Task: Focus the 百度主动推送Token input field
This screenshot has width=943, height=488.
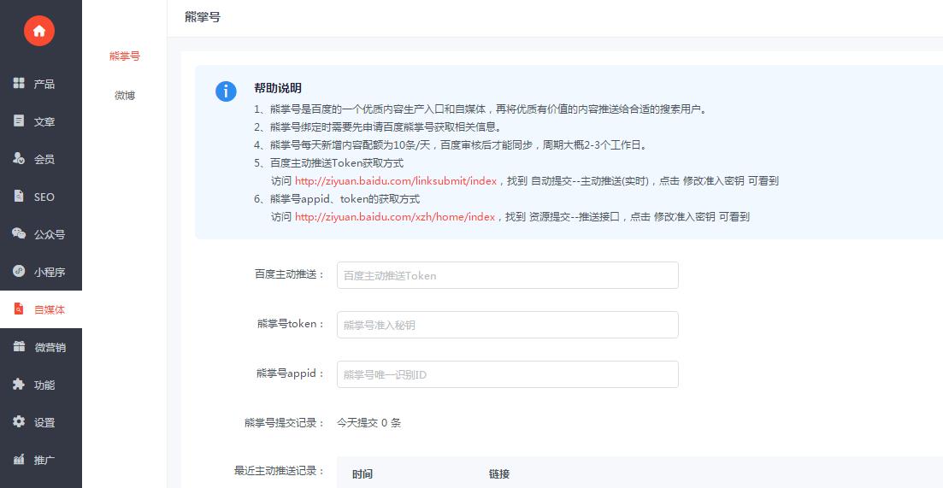Action: click(508, 275)
